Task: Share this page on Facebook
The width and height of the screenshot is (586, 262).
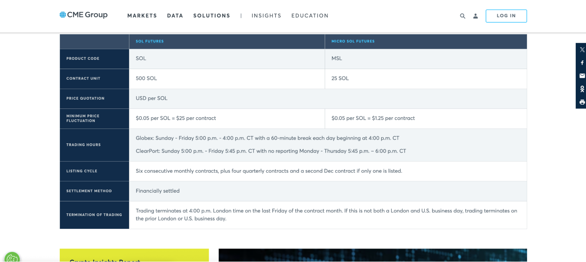Action: pos(582,63)
